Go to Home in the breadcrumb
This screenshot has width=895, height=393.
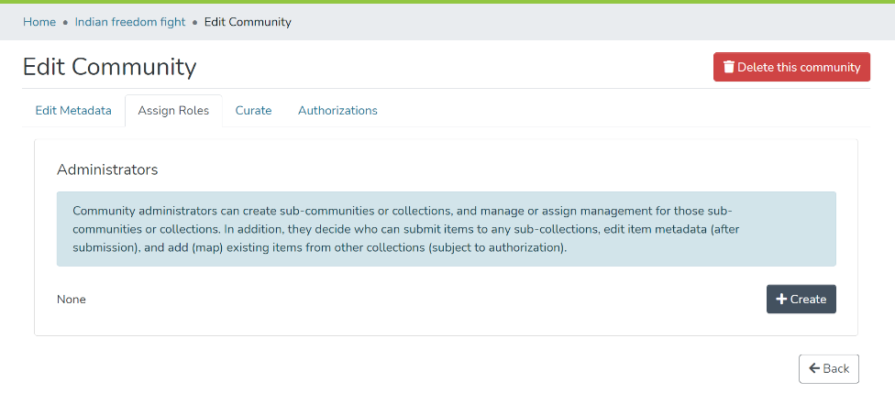click(39, 22)
